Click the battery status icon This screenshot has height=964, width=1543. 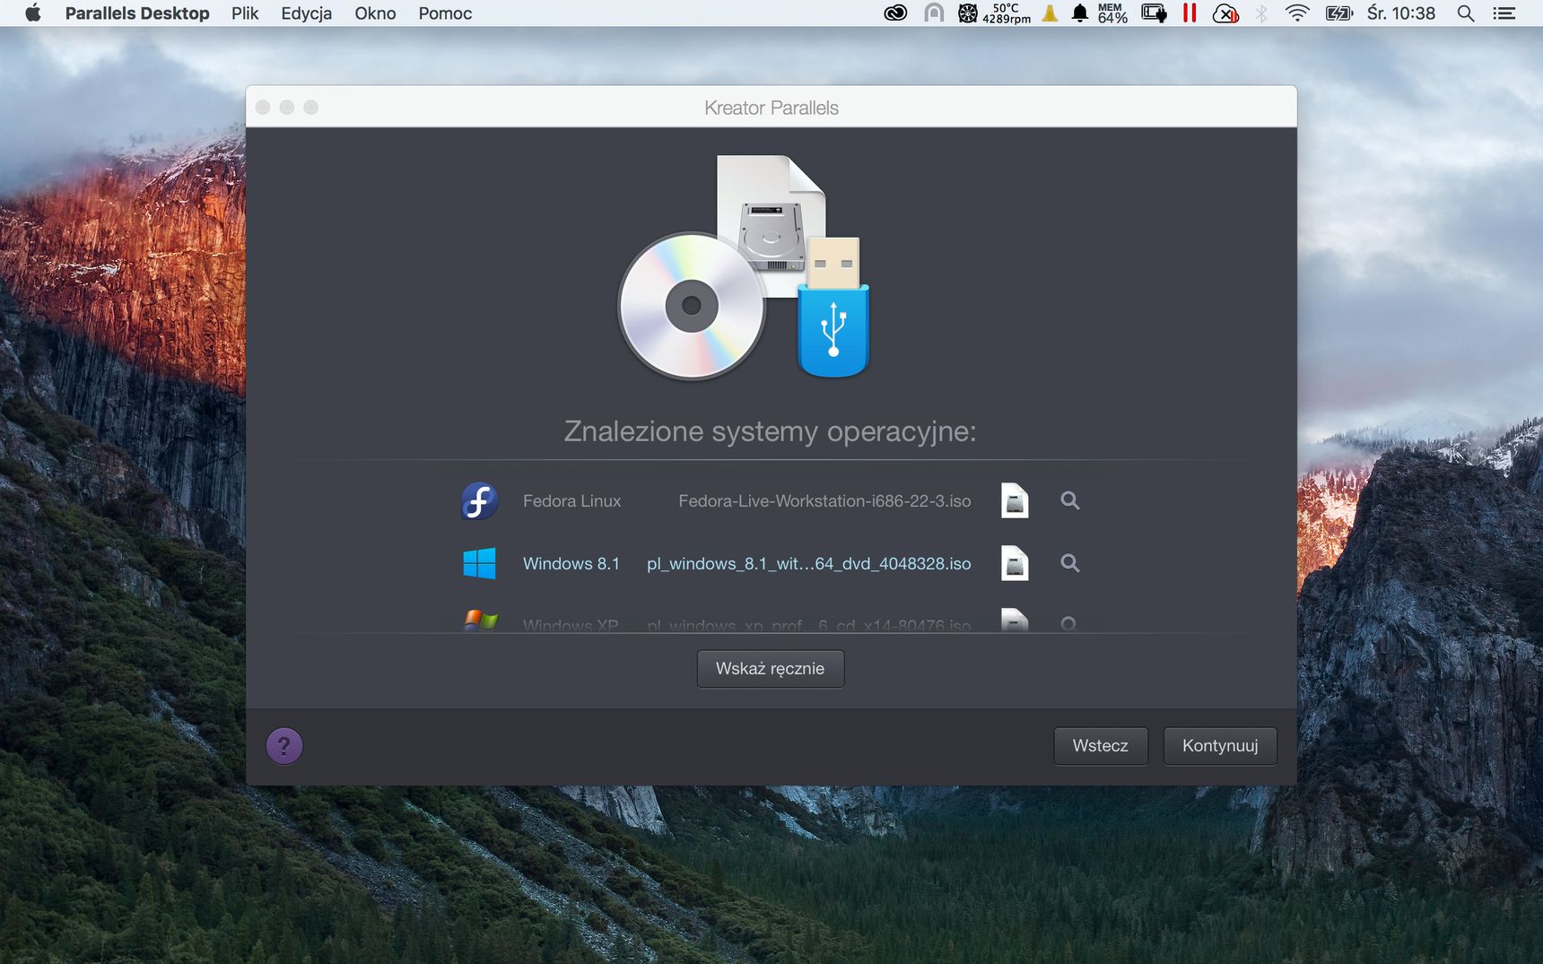(1338, 13)
